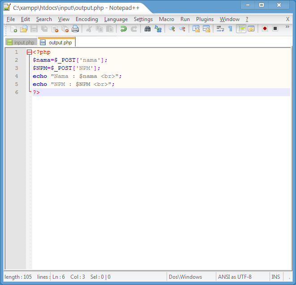Click line number 4 in margin
Screen dimensions: 296x285
pyautogui.click(x=17, y=76)
